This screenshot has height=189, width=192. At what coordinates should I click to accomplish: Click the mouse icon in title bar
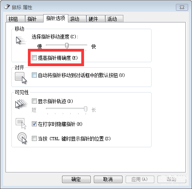coord(7,7)
